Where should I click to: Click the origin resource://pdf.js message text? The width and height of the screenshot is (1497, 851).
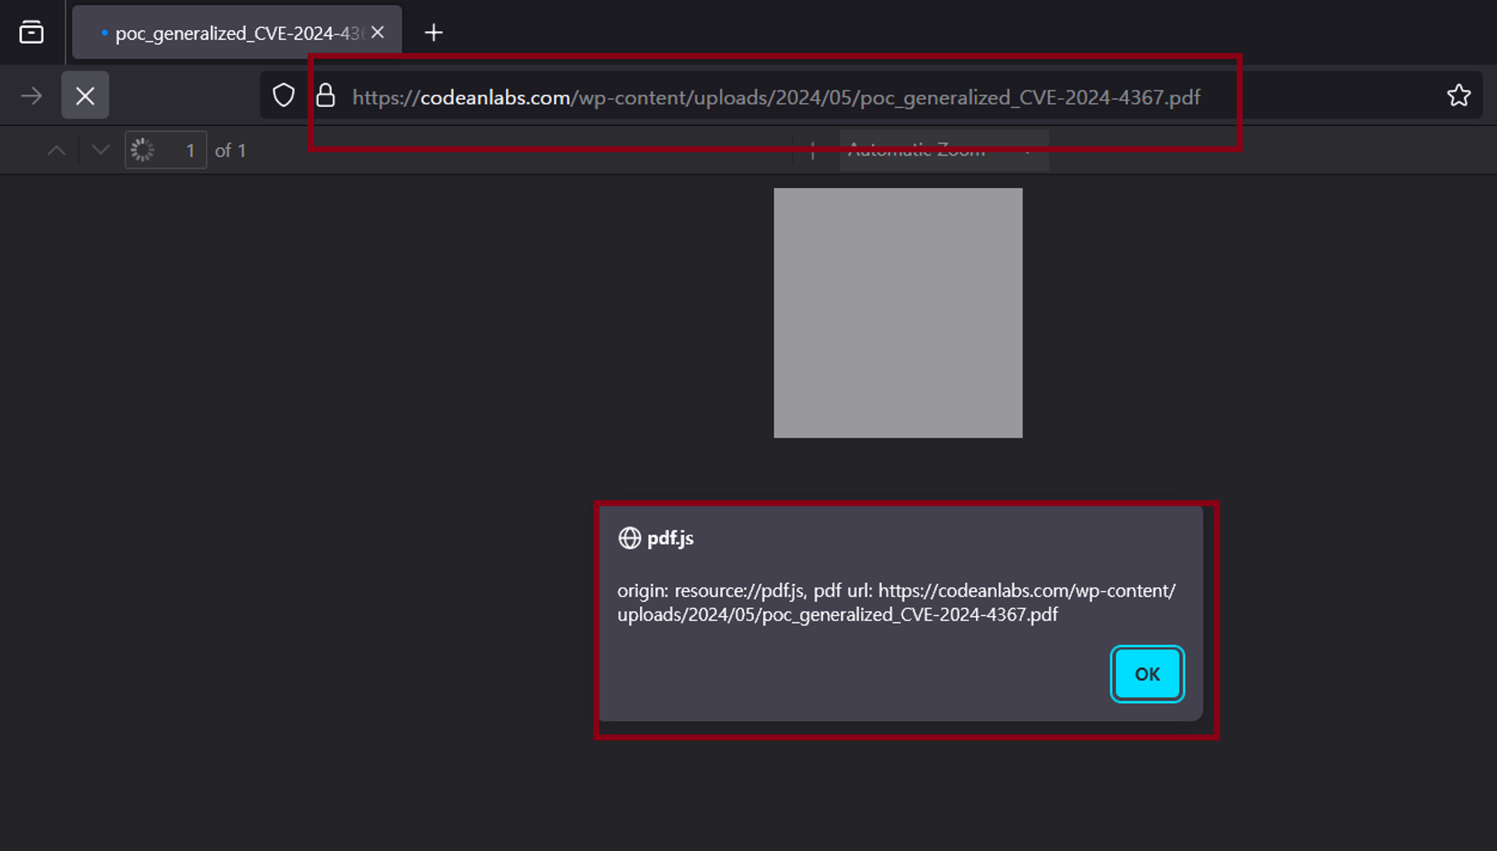point(895,603)
